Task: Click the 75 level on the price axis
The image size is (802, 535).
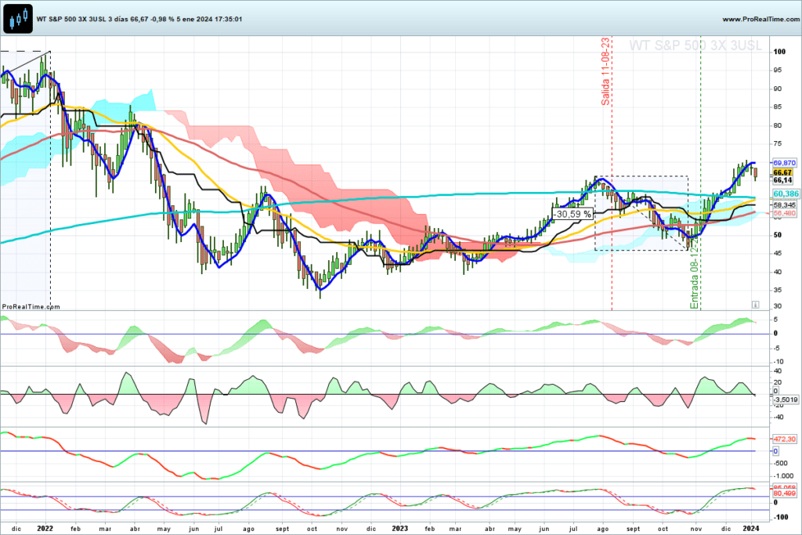Action: pos(778,144)
